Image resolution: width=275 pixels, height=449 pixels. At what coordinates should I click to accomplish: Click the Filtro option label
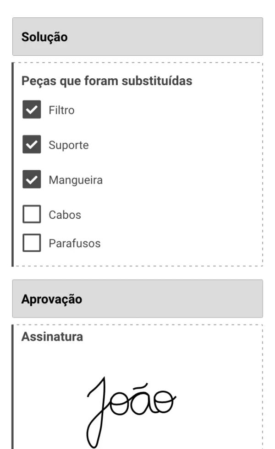click(61, 110)
